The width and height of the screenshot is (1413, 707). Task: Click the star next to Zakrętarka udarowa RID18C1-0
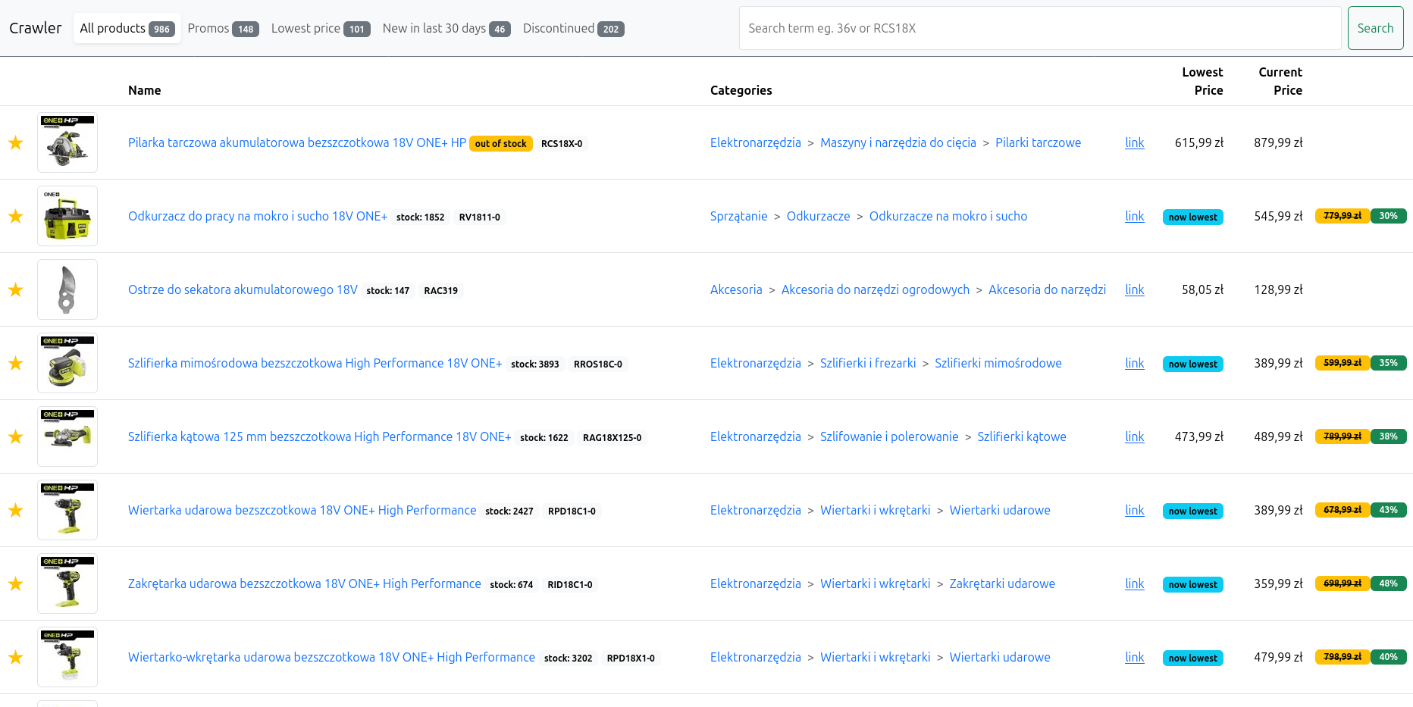pyautogui.click(x=15, y=583)
